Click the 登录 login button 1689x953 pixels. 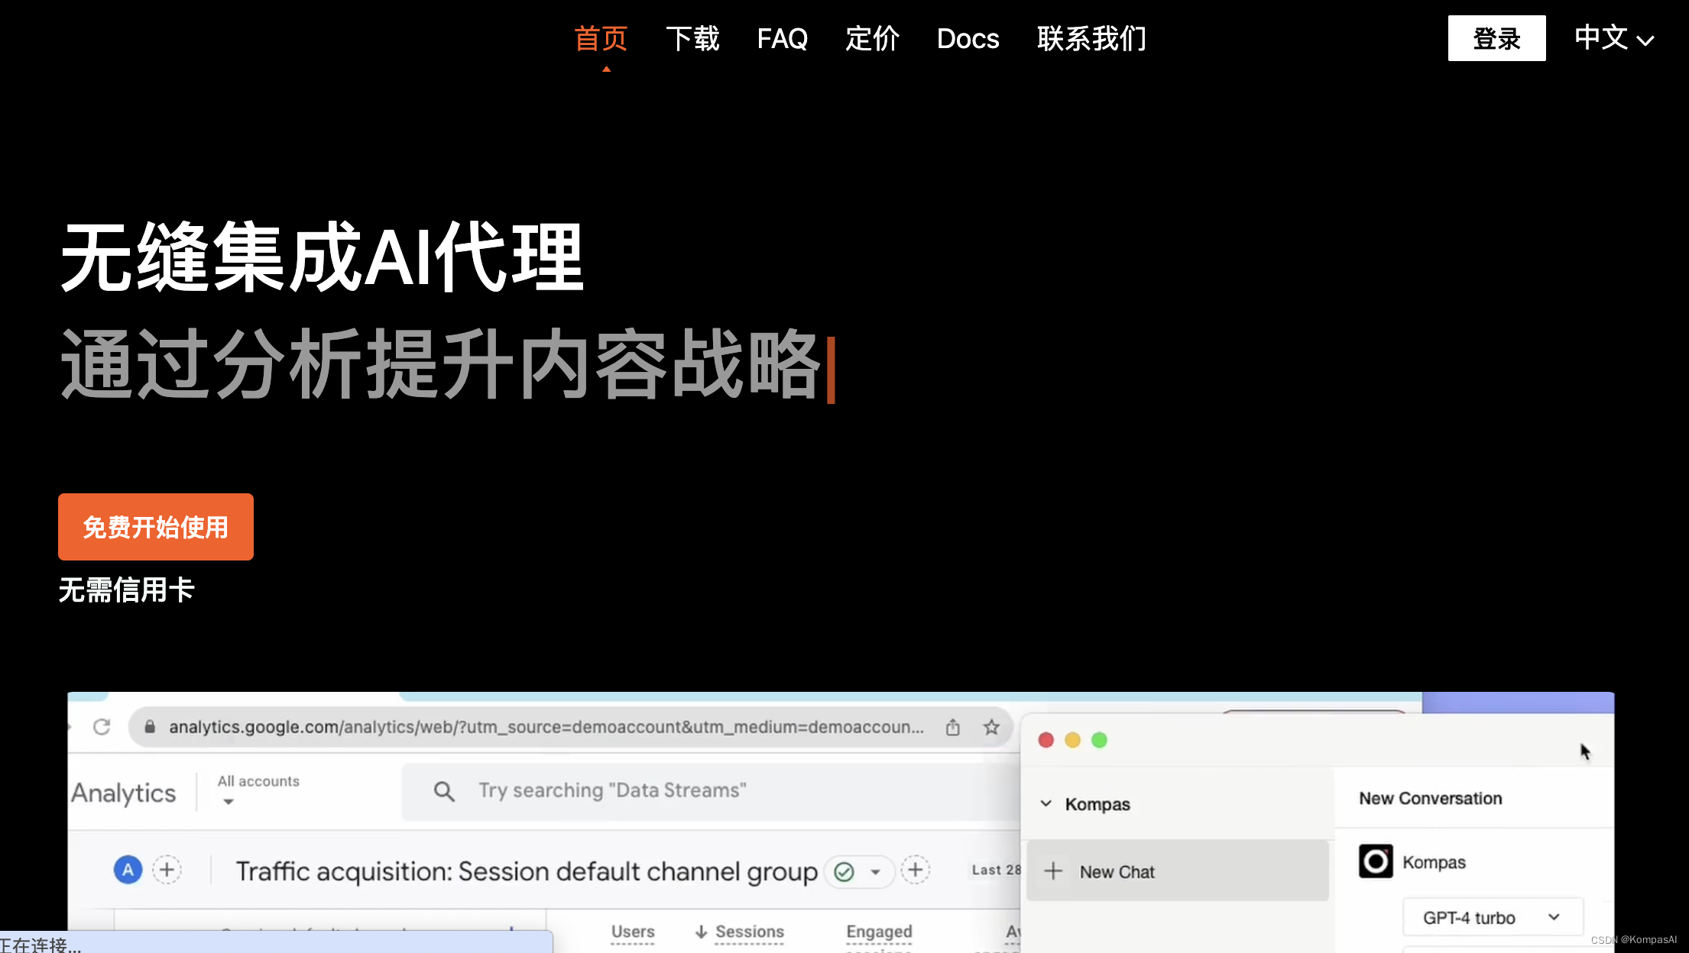(x=1496, y=38)
